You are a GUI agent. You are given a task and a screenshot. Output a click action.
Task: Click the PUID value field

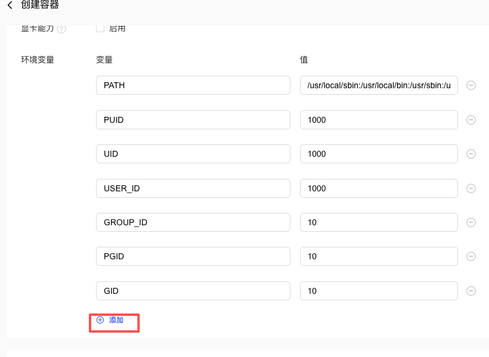379,120
